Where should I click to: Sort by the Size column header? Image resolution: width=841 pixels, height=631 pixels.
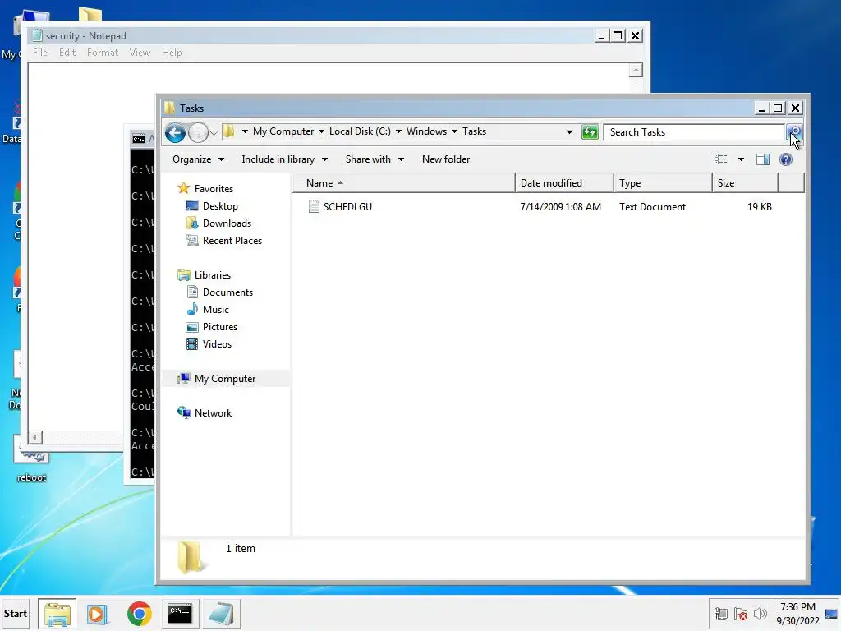(745, 183)
